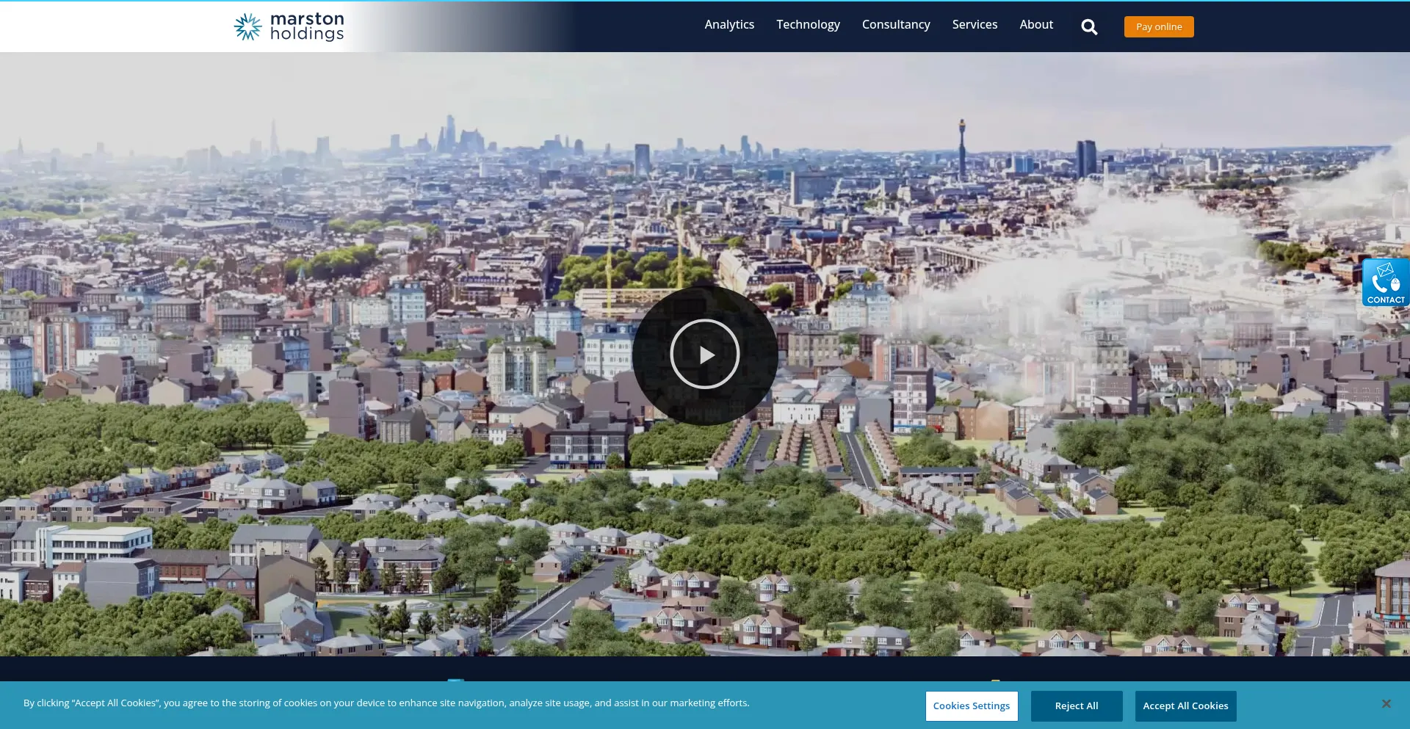The height and width of the screenshot is (729, 1410).
Task: Open the search magnifier icon
Action: click(1089, 27)
